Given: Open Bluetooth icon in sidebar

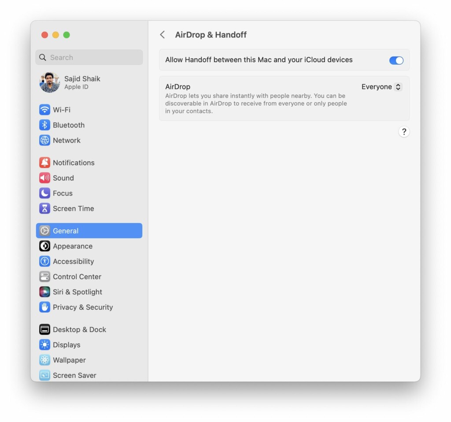Looking at the screenshot, I should [x=44, y=125].
